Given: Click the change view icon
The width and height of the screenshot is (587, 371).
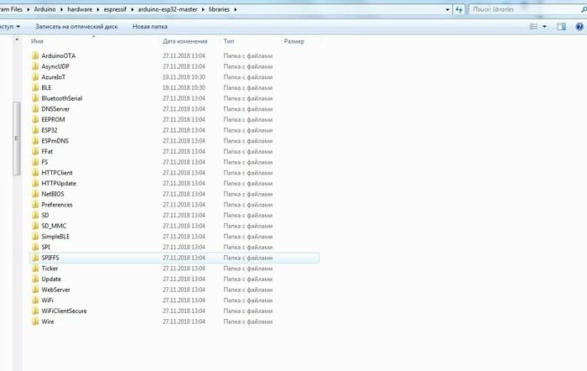Looking at the screenshot, I should point(535,27).
